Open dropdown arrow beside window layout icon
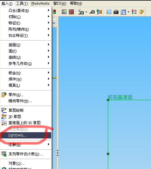Image resolution: width=151 pixels, height=169 pixels. click(x=128, y=12)
